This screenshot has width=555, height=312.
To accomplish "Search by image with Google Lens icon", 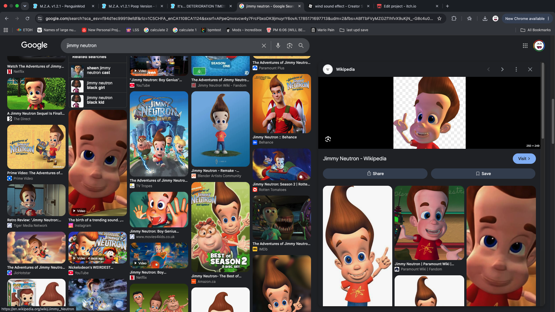I will [289, 46].
